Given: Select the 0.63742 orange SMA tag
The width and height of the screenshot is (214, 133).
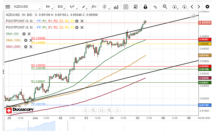Looking at the screenshot, I should (x=205, y=55).
